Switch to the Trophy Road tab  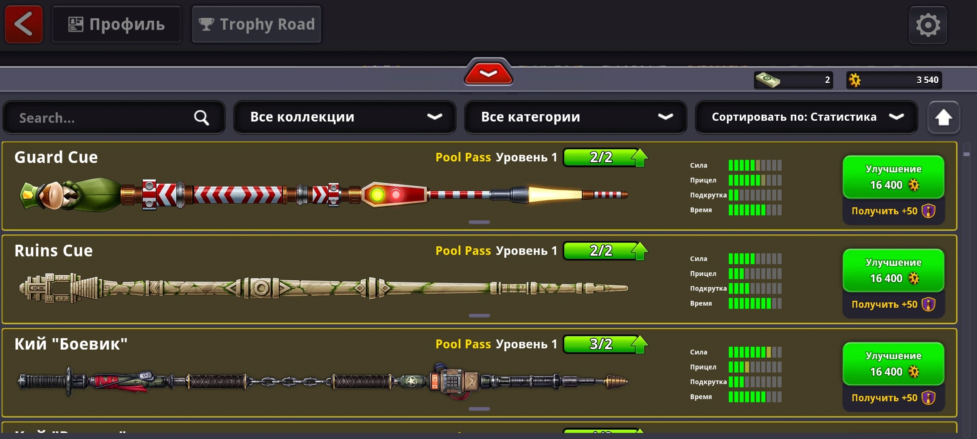[256, 24]
